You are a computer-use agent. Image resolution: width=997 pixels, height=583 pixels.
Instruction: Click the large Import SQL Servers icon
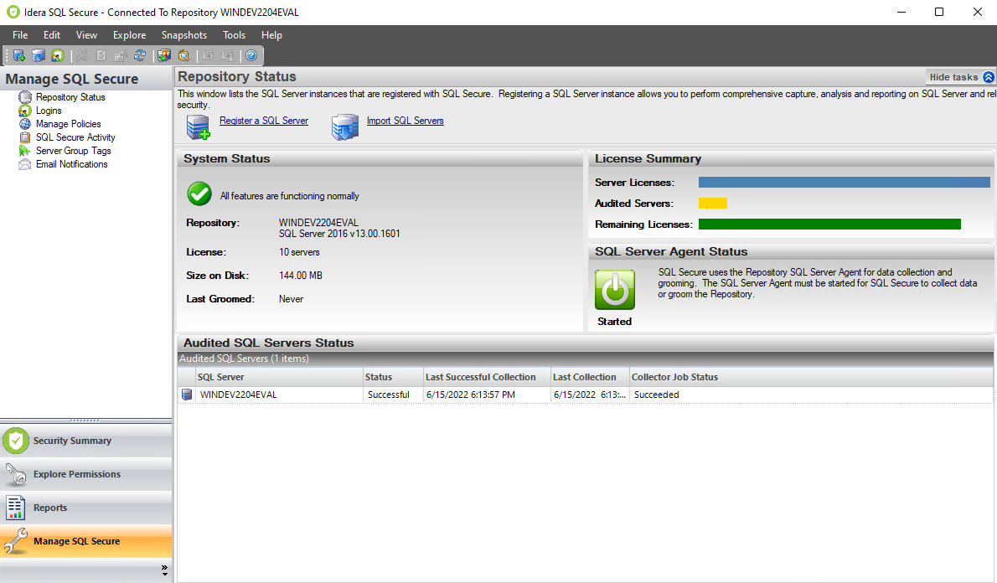(345, 127)
